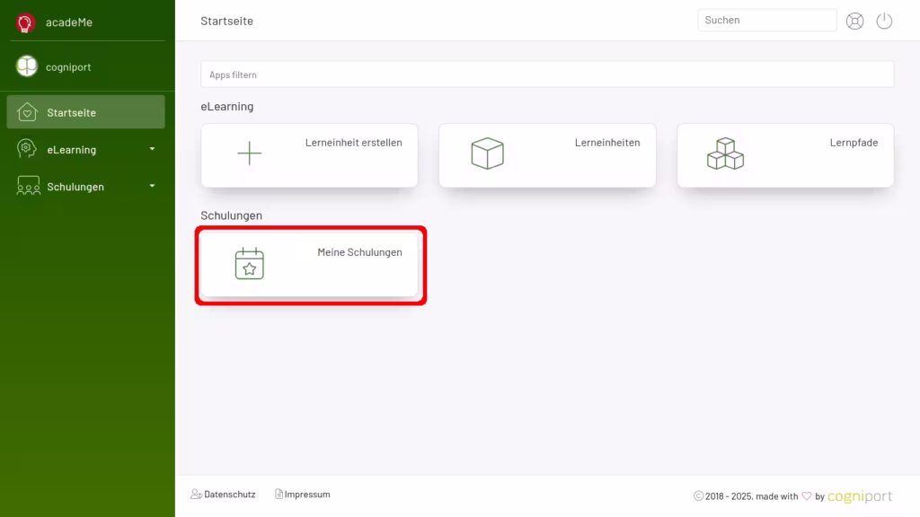Open the help lifebuoy icon in header

(x=854, y=22)
